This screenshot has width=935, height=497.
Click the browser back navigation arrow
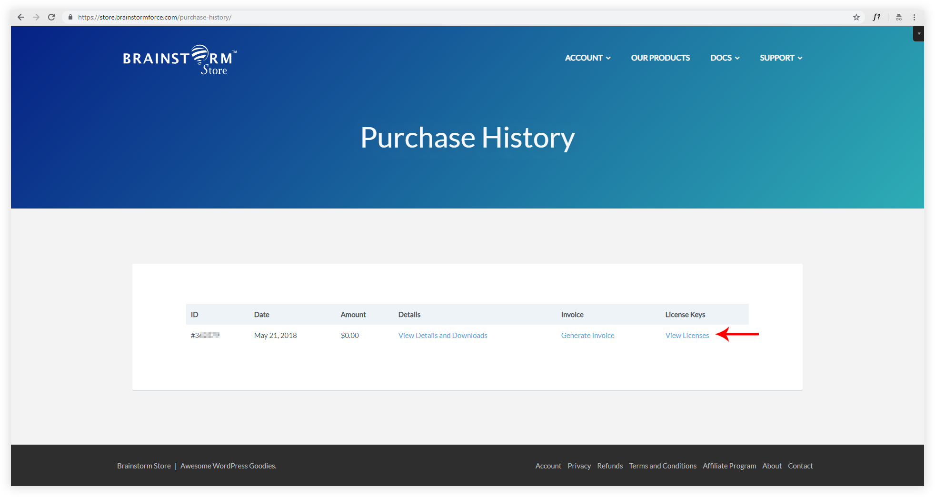tap(20, 17)
